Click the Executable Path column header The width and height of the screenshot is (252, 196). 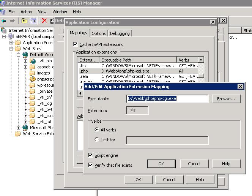click(138, 60)
